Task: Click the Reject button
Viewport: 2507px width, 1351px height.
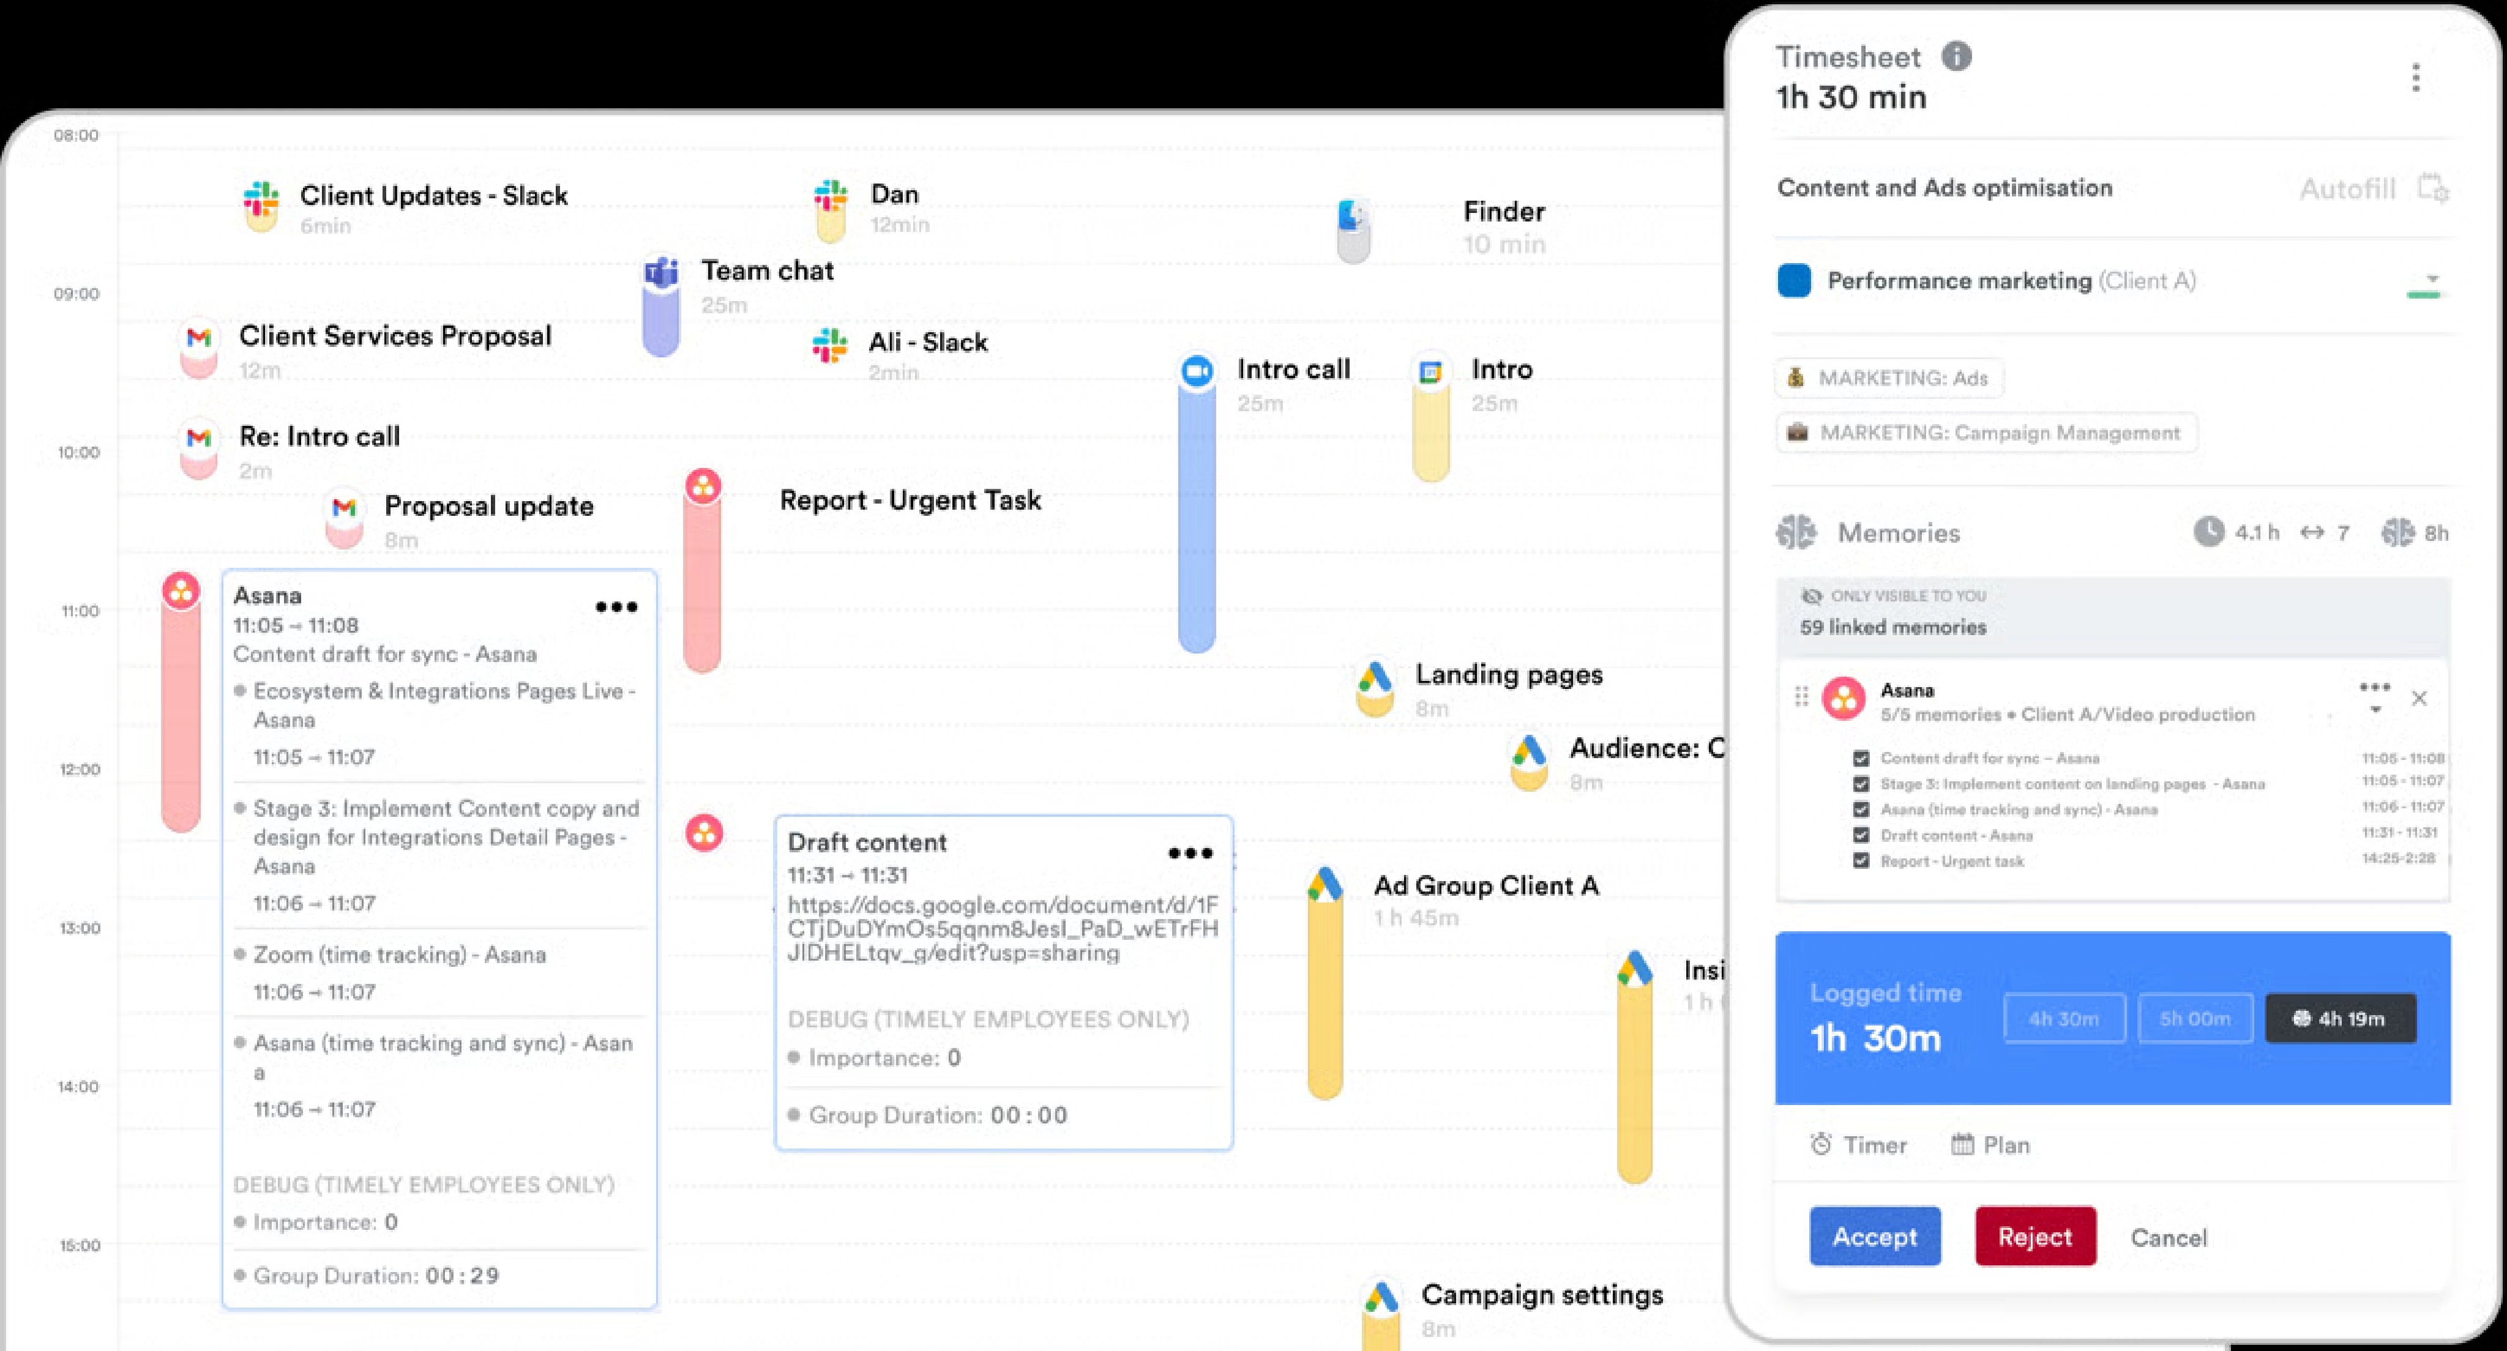Action: 2035,1236
